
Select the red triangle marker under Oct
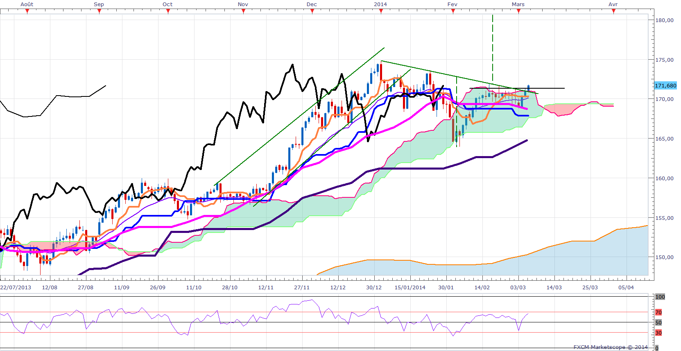click(x=168, y=11)
